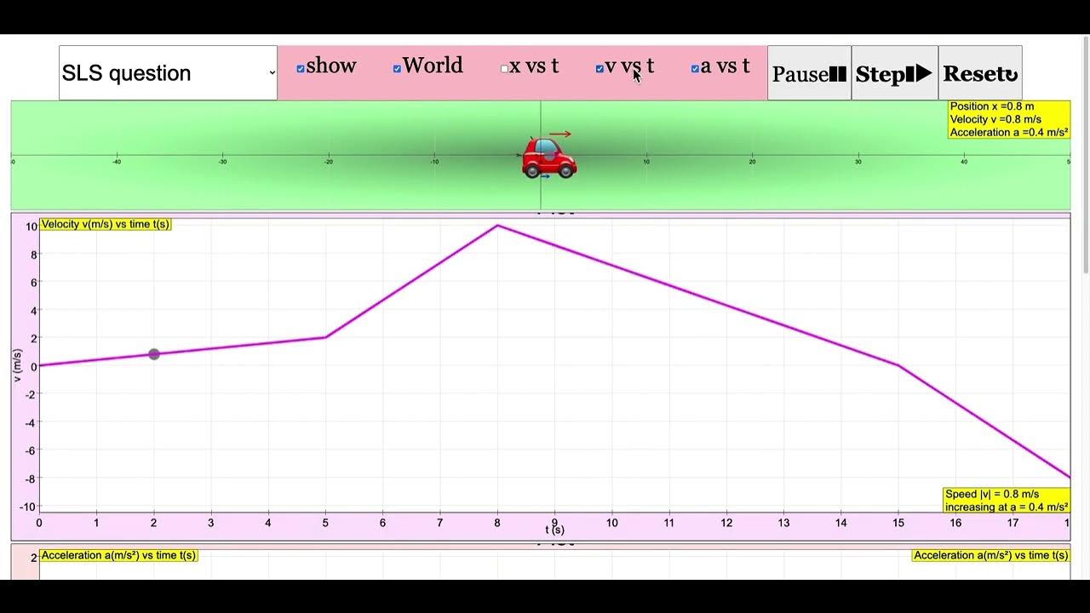Viewport: 1090px width, 613px height.
Task: Click the red velocity arrow above the car
Action: coord(559,134)
